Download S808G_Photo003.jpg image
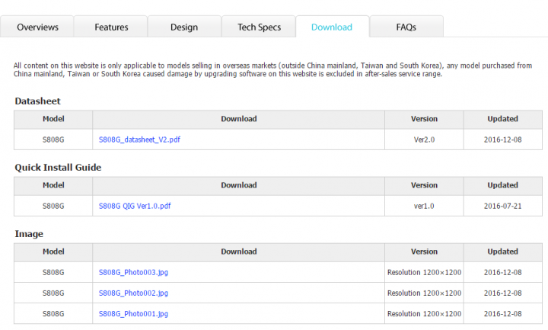 point(133,272)
